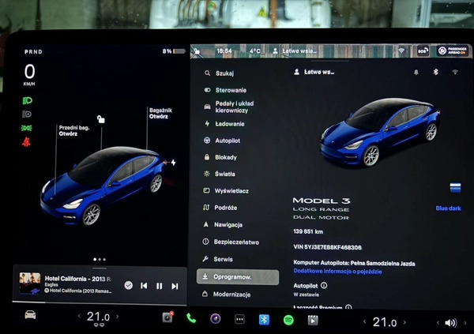Open the Łatwe ws.. driver profile in settings
Viewport: 474px width, 334px height.
click(x=314, y=72)
